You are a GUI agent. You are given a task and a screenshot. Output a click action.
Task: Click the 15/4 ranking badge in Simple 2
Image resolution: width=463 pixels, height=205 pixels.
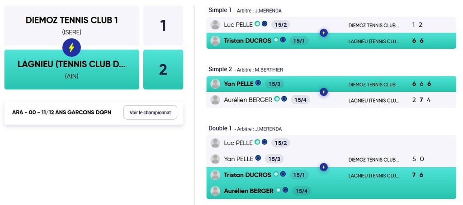tap(300, 99)
